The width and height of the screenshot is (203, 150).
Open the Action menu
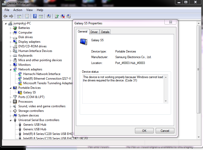tap(18, 10)
